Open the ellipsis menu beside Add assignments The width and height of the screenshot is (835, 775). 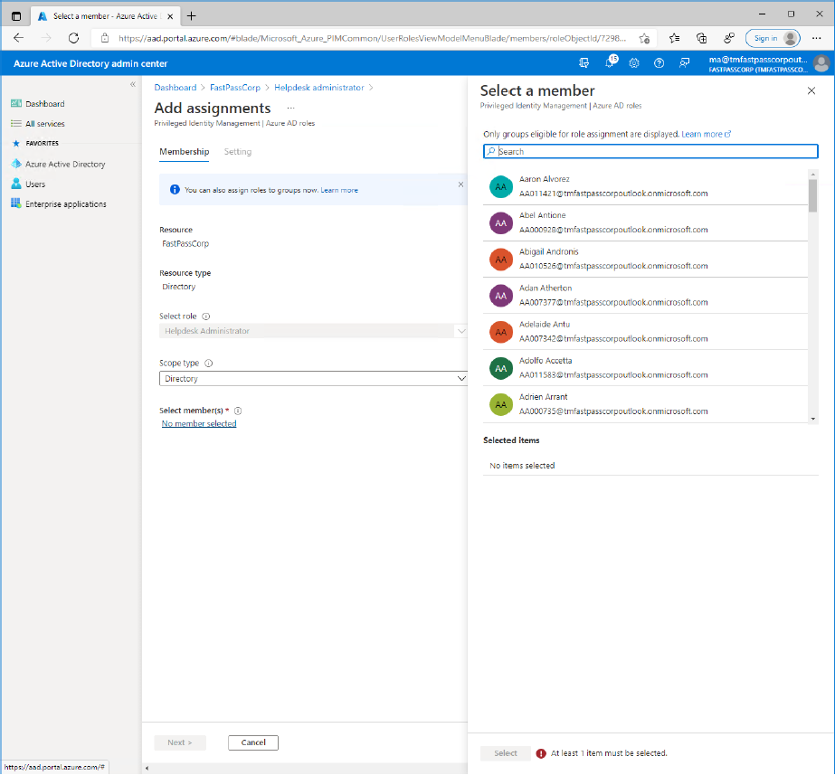[x=291, y=109]
